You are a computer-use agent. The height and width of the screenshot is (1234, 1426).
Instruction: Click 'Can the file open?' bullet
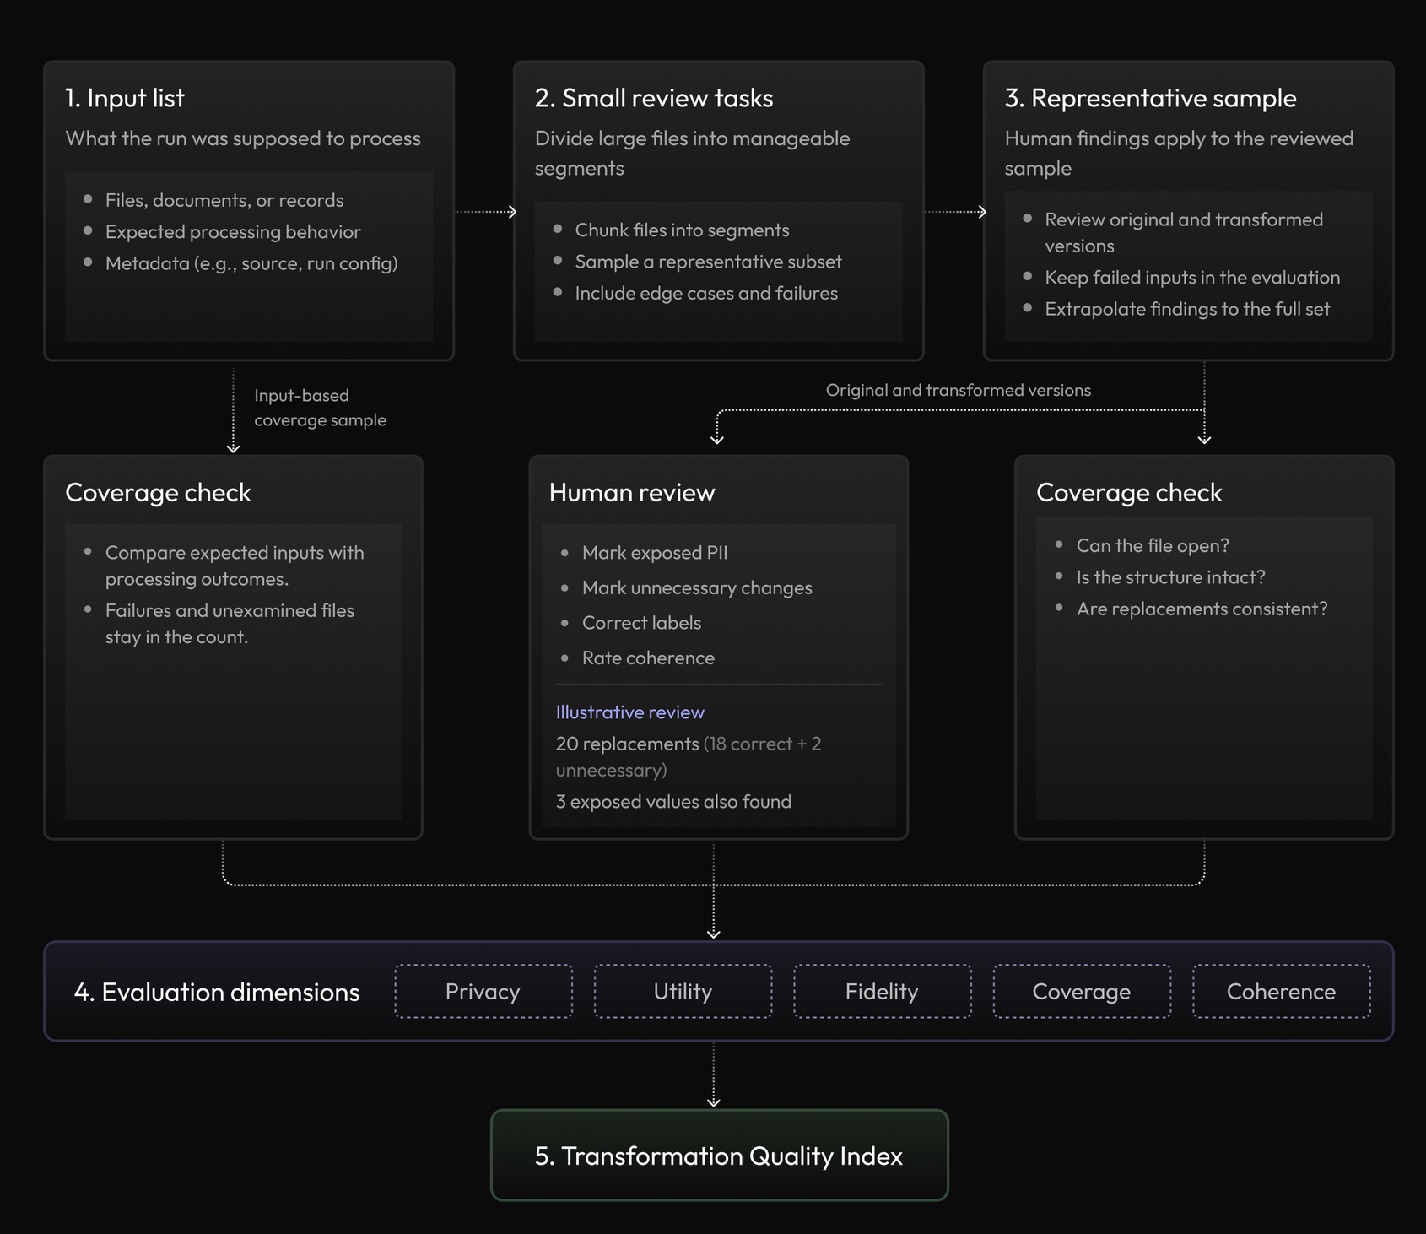pos(1153,545)
